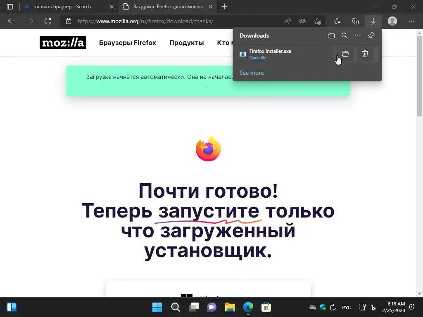Click the Firefox Installer.exe file name

click(x=270, y=51)
